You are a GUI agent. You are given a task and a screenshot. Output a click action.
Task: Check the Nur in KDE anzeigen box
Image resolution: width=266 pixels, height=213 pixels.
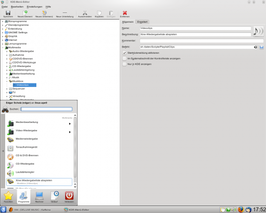pos(124,64)
